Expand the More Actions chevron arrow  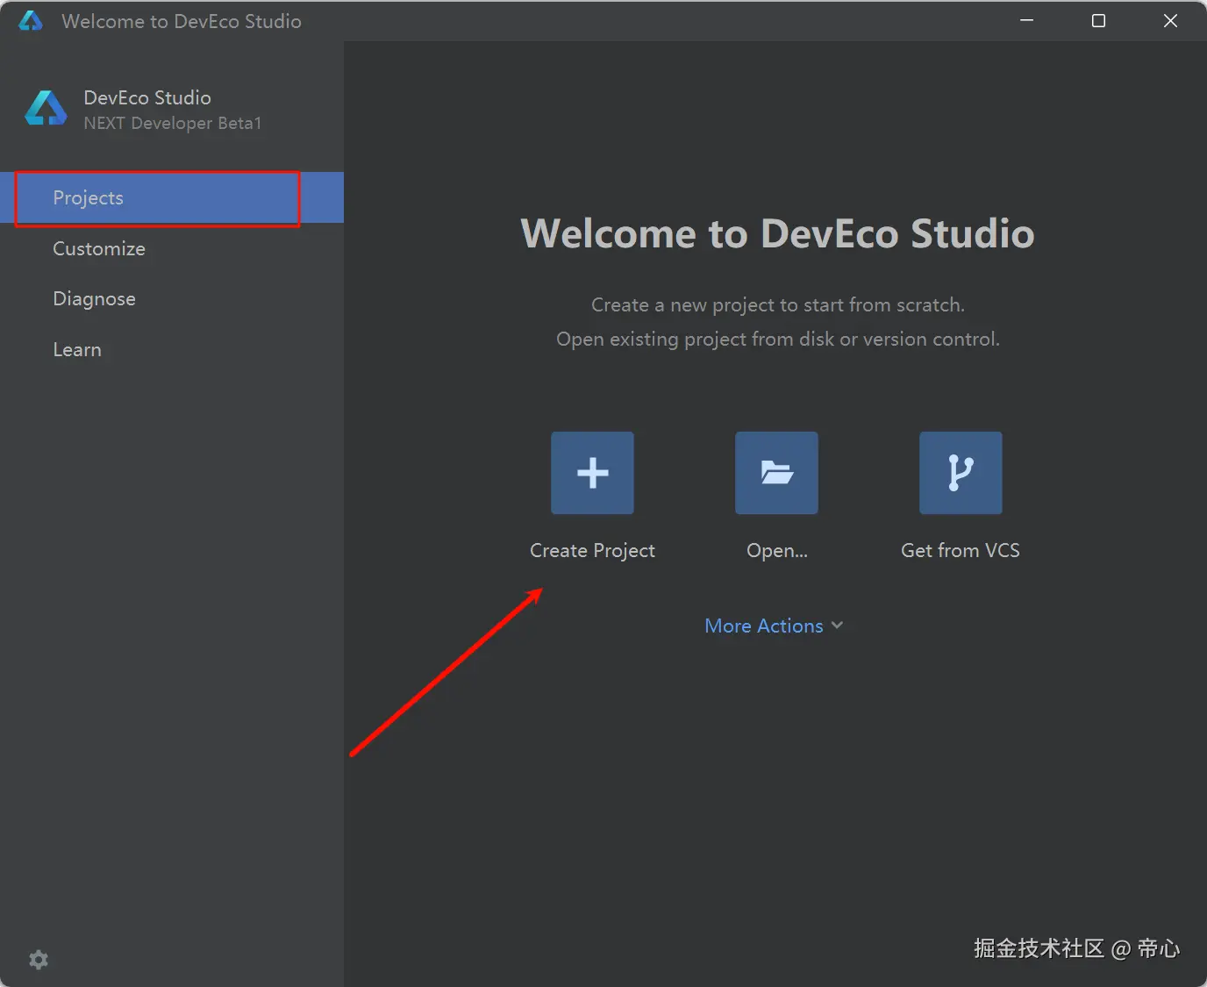[837, 626]
